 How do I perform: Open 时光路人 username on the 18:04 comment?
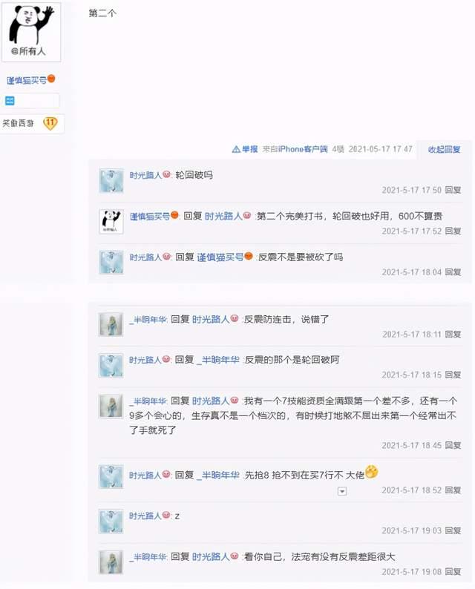pyautogui.click(x=145, y=257)
